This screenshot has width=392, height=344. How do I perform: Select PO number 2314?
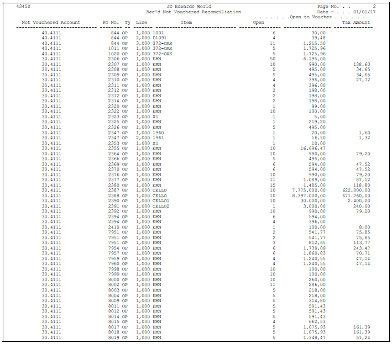tap(113, 100)
